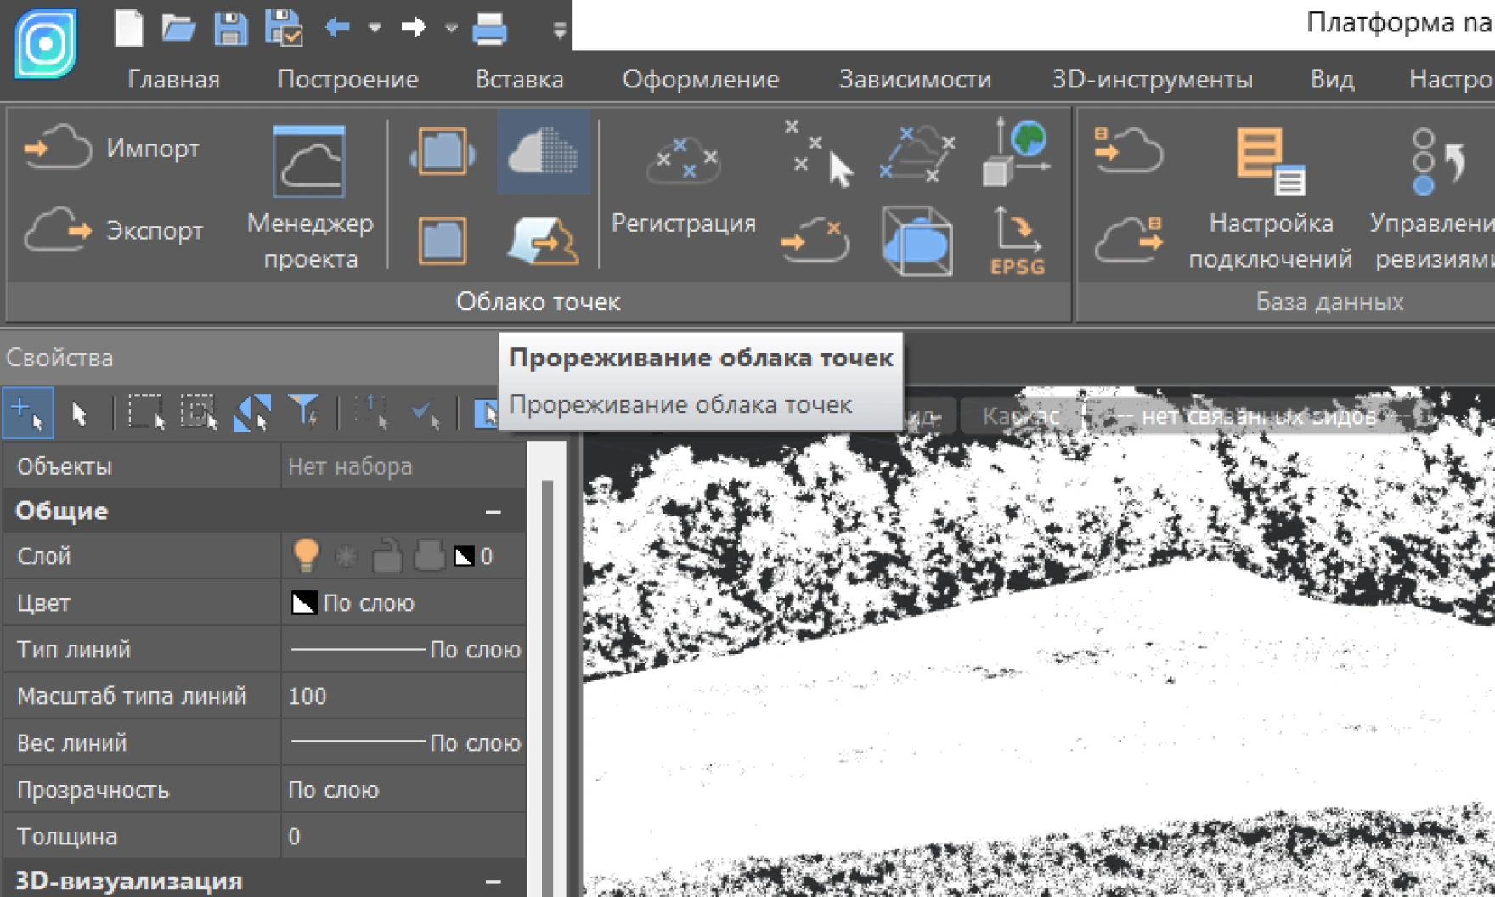Click the EPSG coordinate system icon
This screenshot has height=897, width=1495.
coord(1017,241)
